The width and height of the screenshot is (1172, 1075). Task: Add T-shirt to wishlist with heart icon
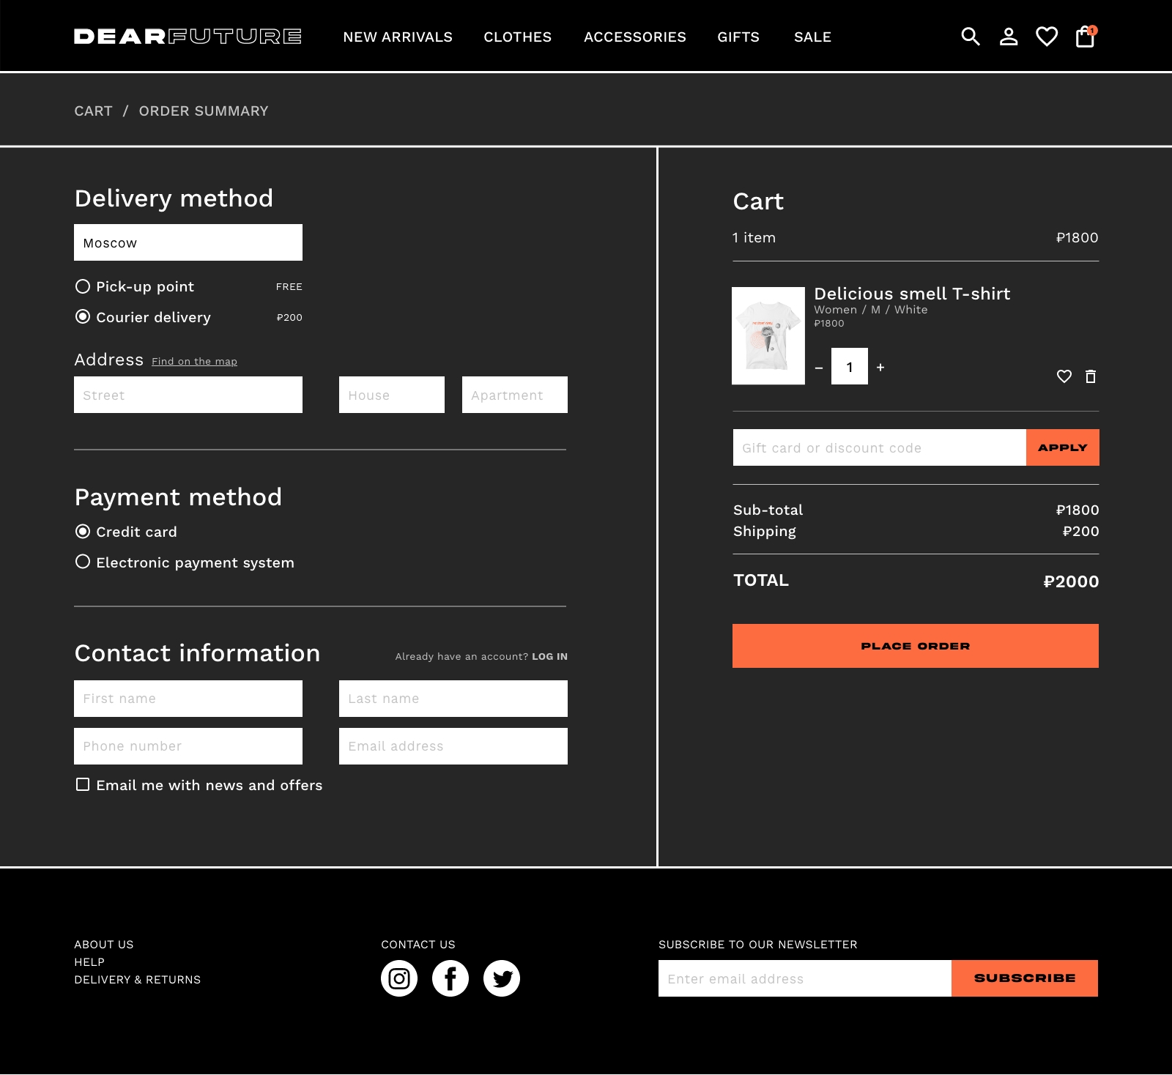coord(1064,376)
